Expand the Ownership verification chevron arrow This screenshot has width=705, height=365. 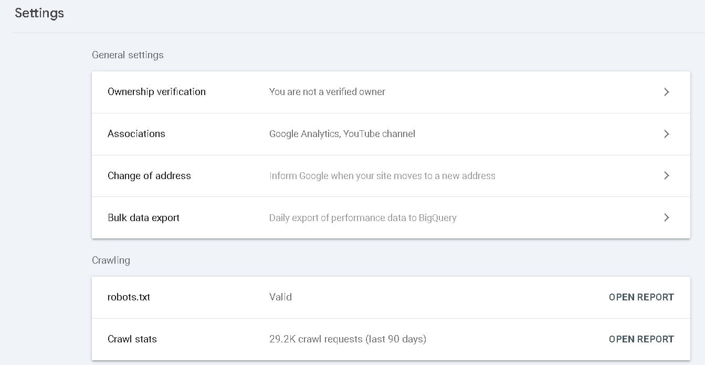(667, 92)
